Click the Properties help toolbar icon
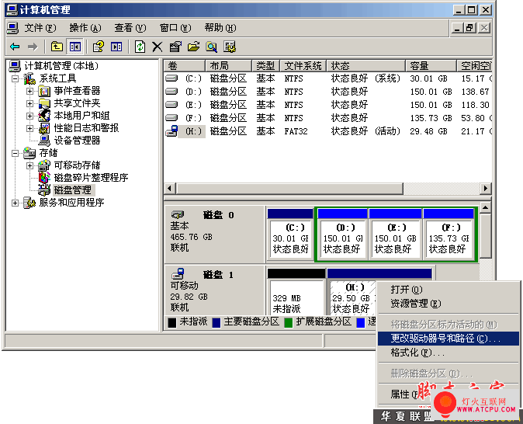 [x=98, y=47]
